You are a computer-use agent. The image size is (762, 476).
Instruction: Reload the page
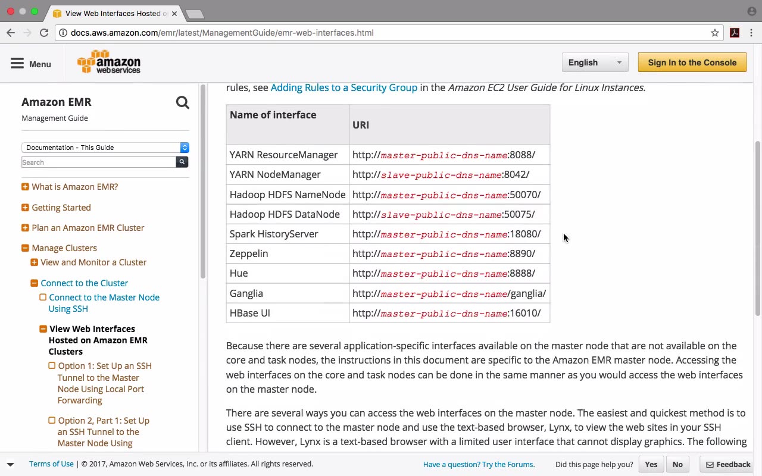(44, 33)
